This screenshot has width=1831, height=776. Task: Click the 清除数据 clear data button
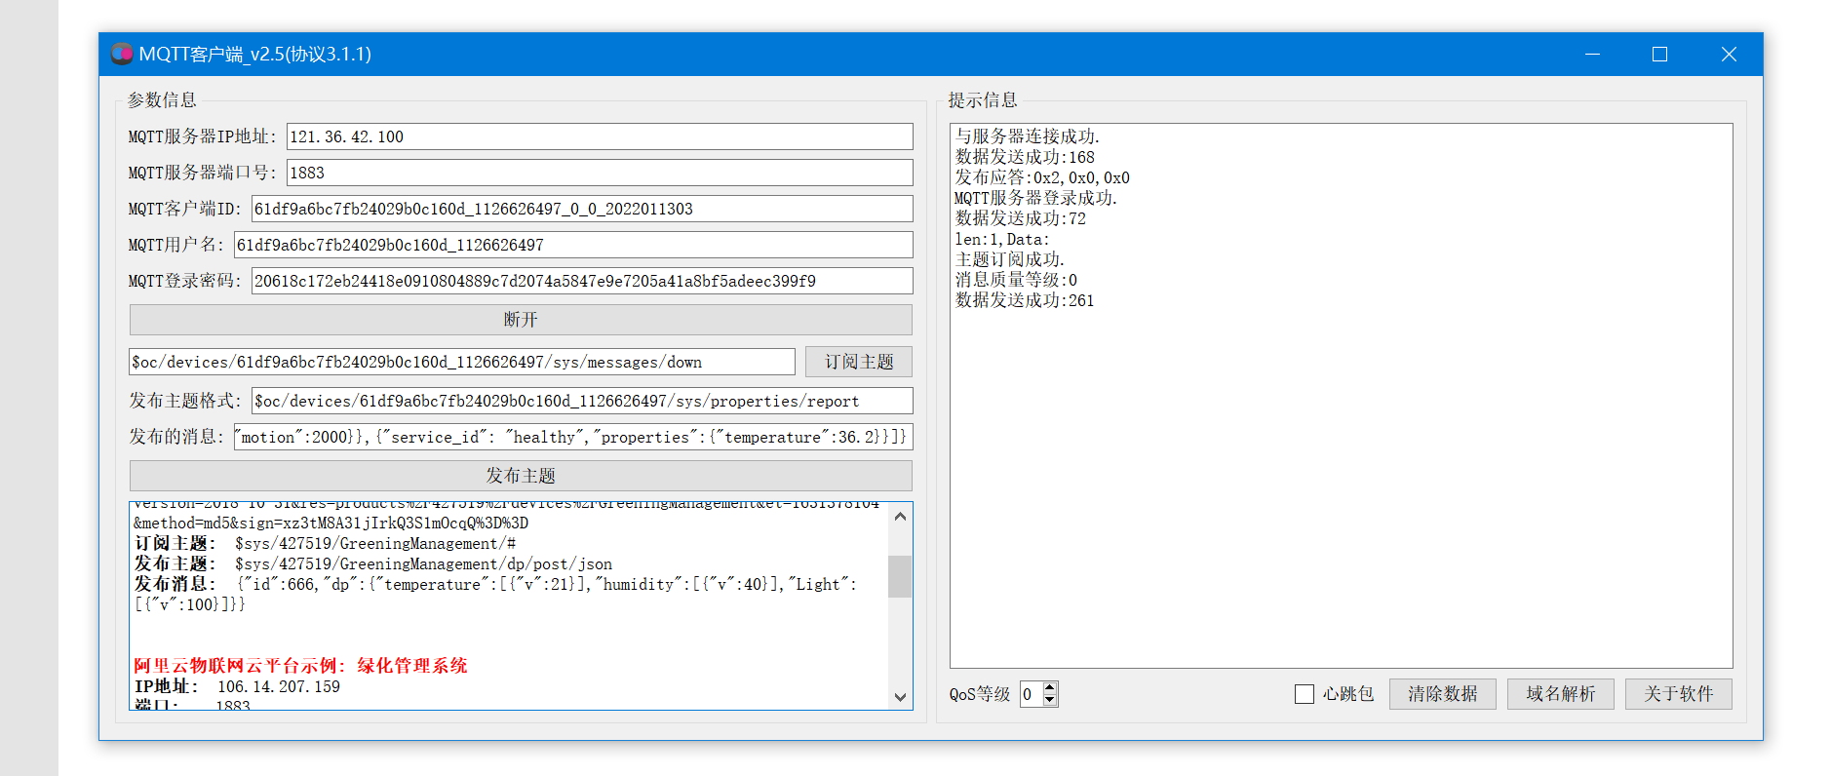(1443, 694)
